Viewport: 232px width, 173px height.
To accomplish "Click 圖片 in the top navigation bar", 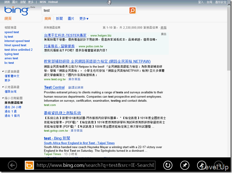I will [x=15, y=2].
